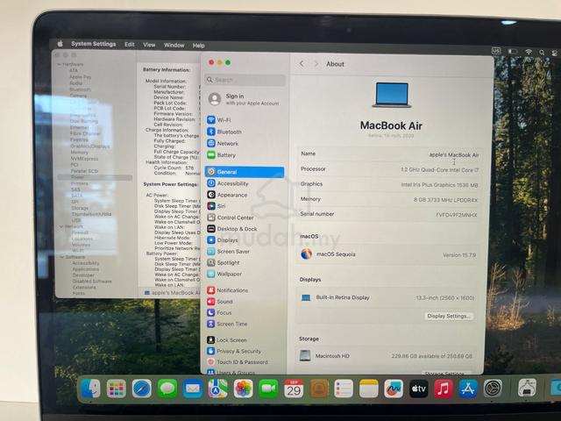Open Wi-Fi settings in sidebar
Screen dimensions: 561x421
(x=219, y=120)
